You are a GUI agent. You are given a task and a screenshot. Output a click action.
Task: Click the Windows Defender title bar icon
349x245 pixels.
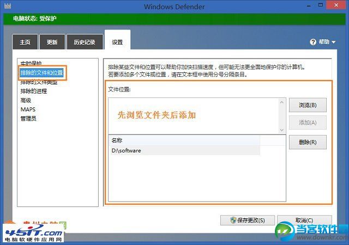click(x=8, y=6)
